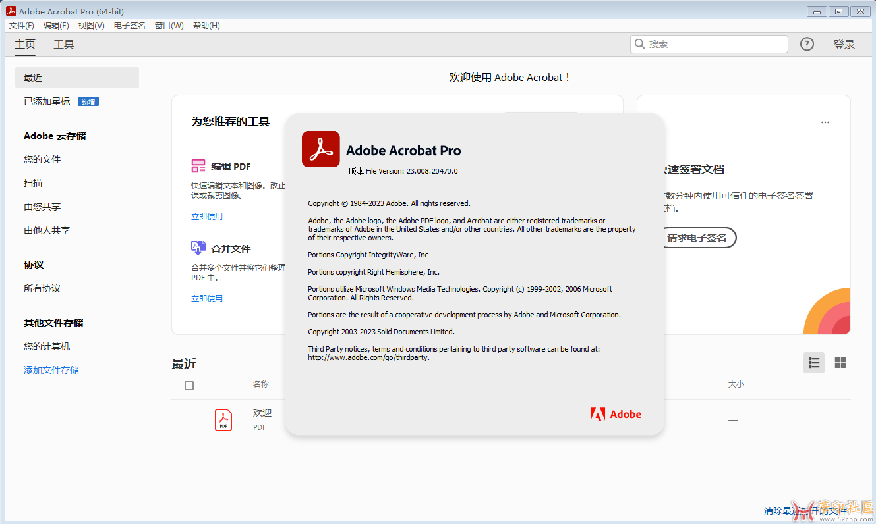The image size is (876, 524).
Task: Click 立即使用 under 编辑 PDF
Action: pos(207,216)
